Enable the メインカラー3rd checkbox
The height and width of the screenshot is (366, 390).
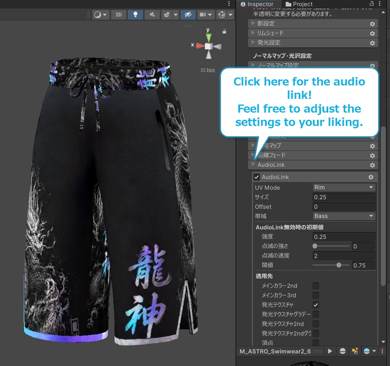point(316,295)
